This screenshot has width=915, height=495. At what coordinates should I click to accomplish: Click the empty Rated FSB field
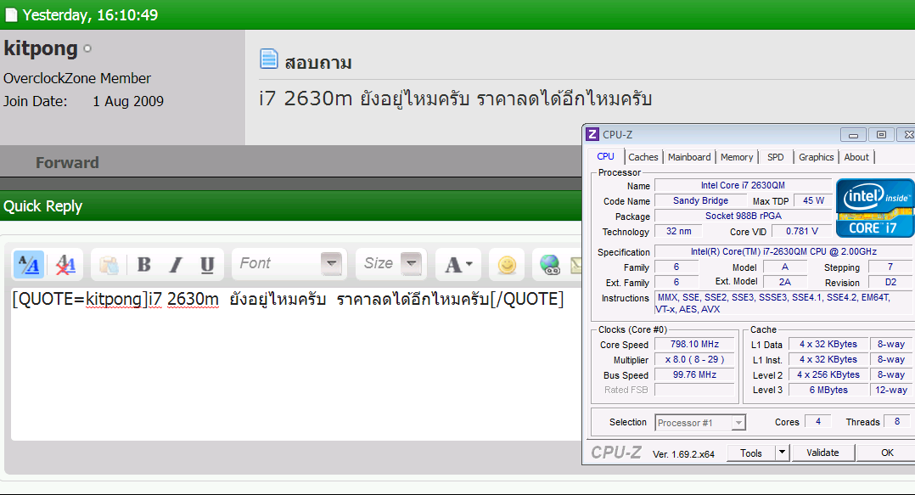[x=694, y=390]
